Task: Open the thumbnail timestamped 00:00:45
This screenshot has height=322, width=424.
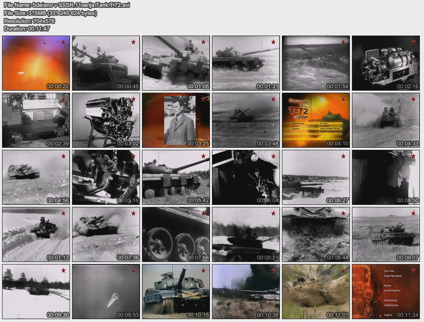Action: (106, 63)
